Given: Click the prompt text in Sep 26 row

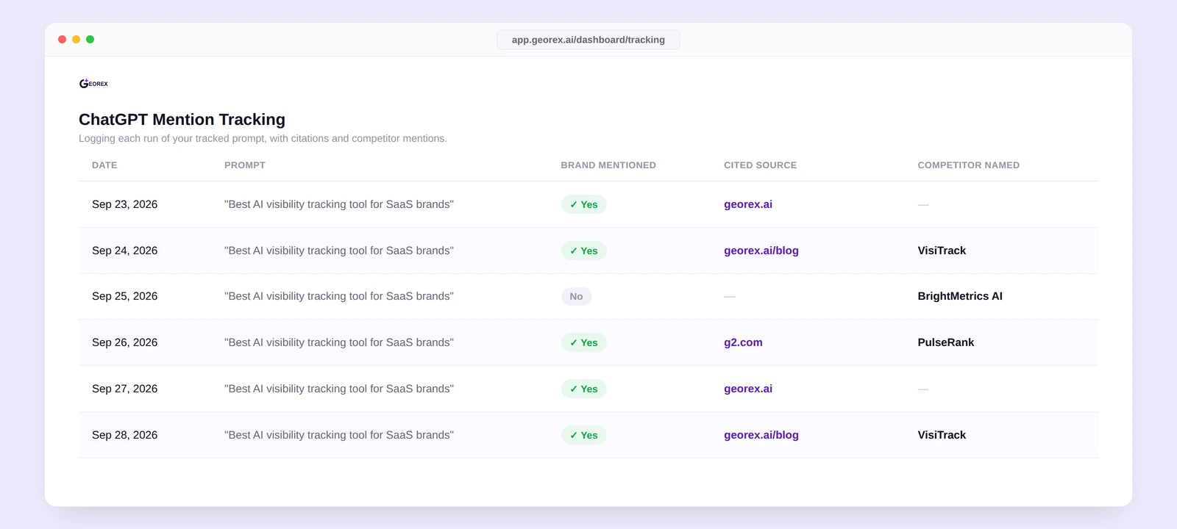Looking at the screenshot, I should pos(339,342).
